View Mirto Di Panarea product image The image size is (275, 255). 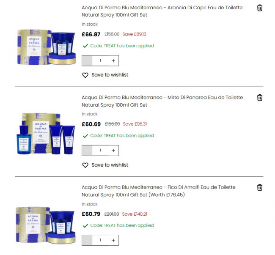[46, 134]
